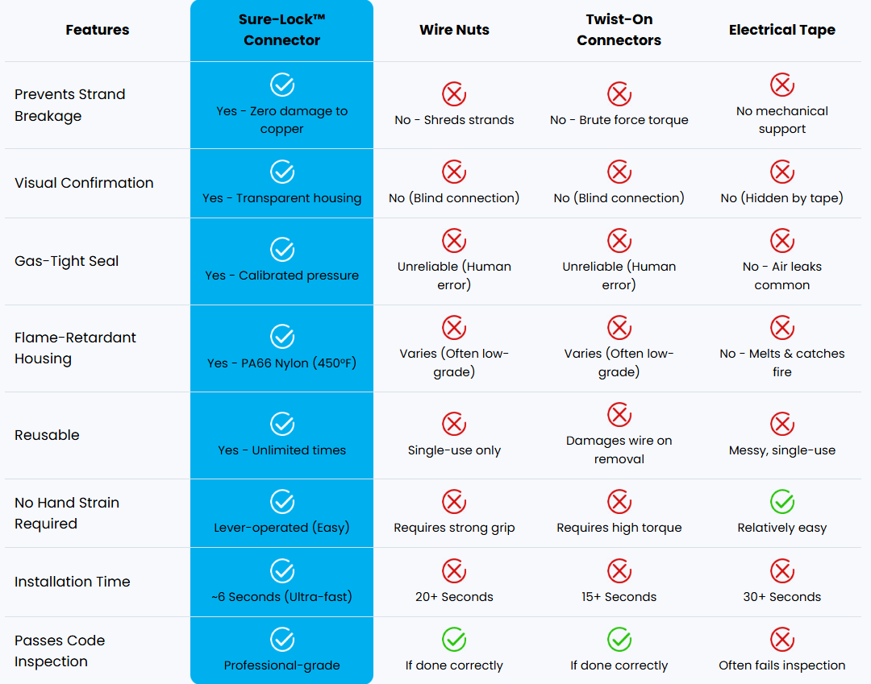
Task: Click the Twist-On Connectors column header
Action: coord(619,30)
